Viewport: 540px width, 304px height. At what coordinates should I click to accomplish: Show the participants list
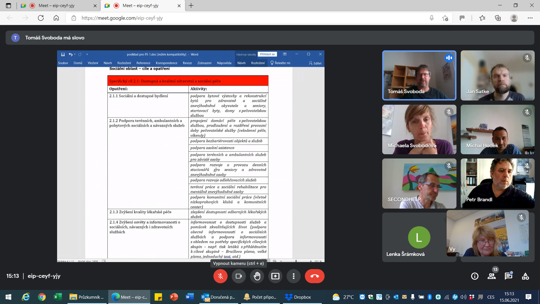[x=492, y=276]
